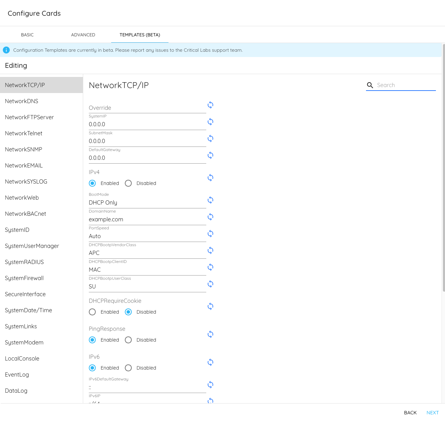Reset the PortSpeed setting
The height and width of the screenshot is (421, 445).
pos(210,234)
